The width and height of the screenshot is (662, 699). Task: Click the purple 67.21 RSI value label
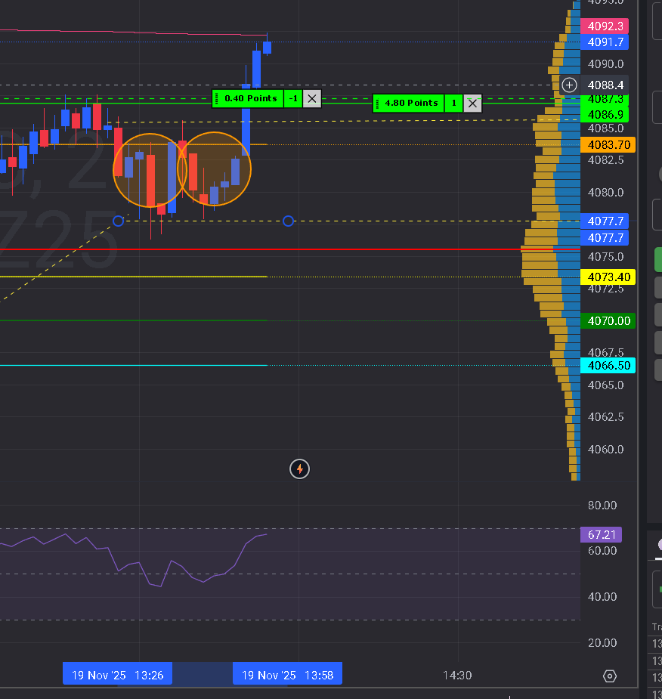(601, 534)
